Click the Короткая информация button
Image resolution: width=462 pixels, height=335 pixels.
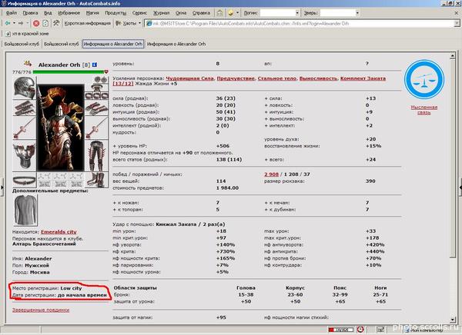click(88, 23)
